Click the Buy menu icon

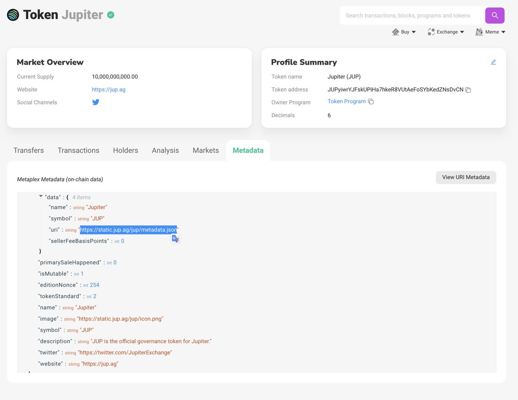tap(395, 32)
